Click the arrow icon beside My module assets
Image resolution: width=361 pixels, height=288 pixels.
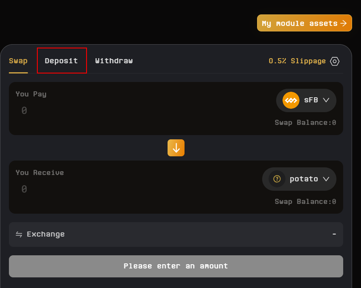pos(344,23)
